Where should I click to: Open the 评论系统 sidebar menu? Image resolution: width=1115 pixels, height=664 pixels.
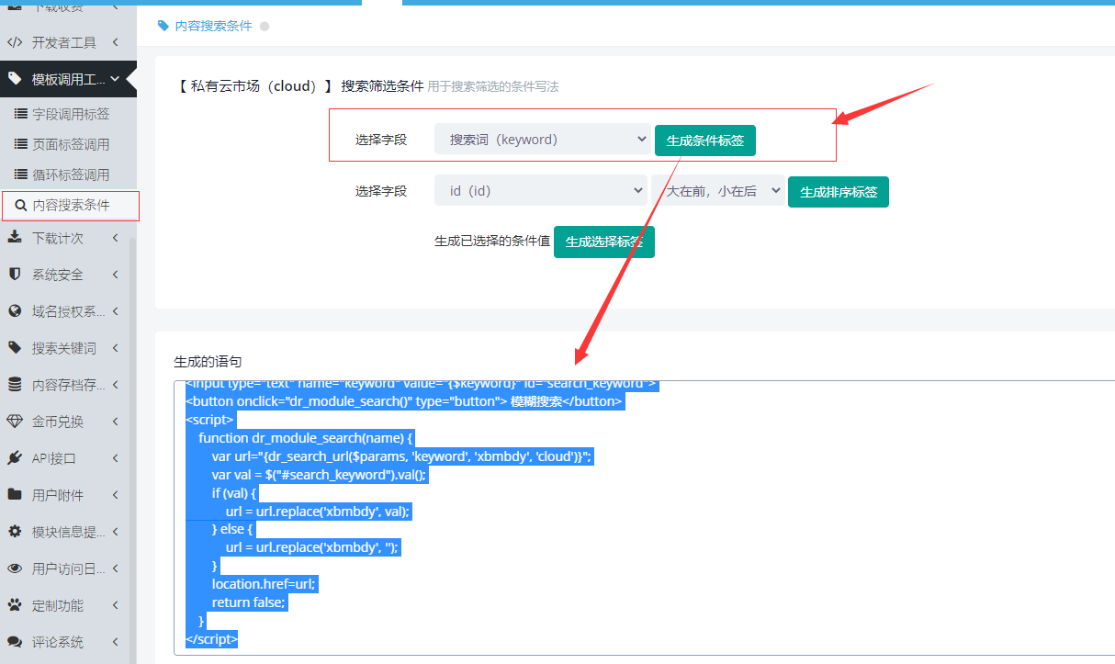tap(68, 642)
